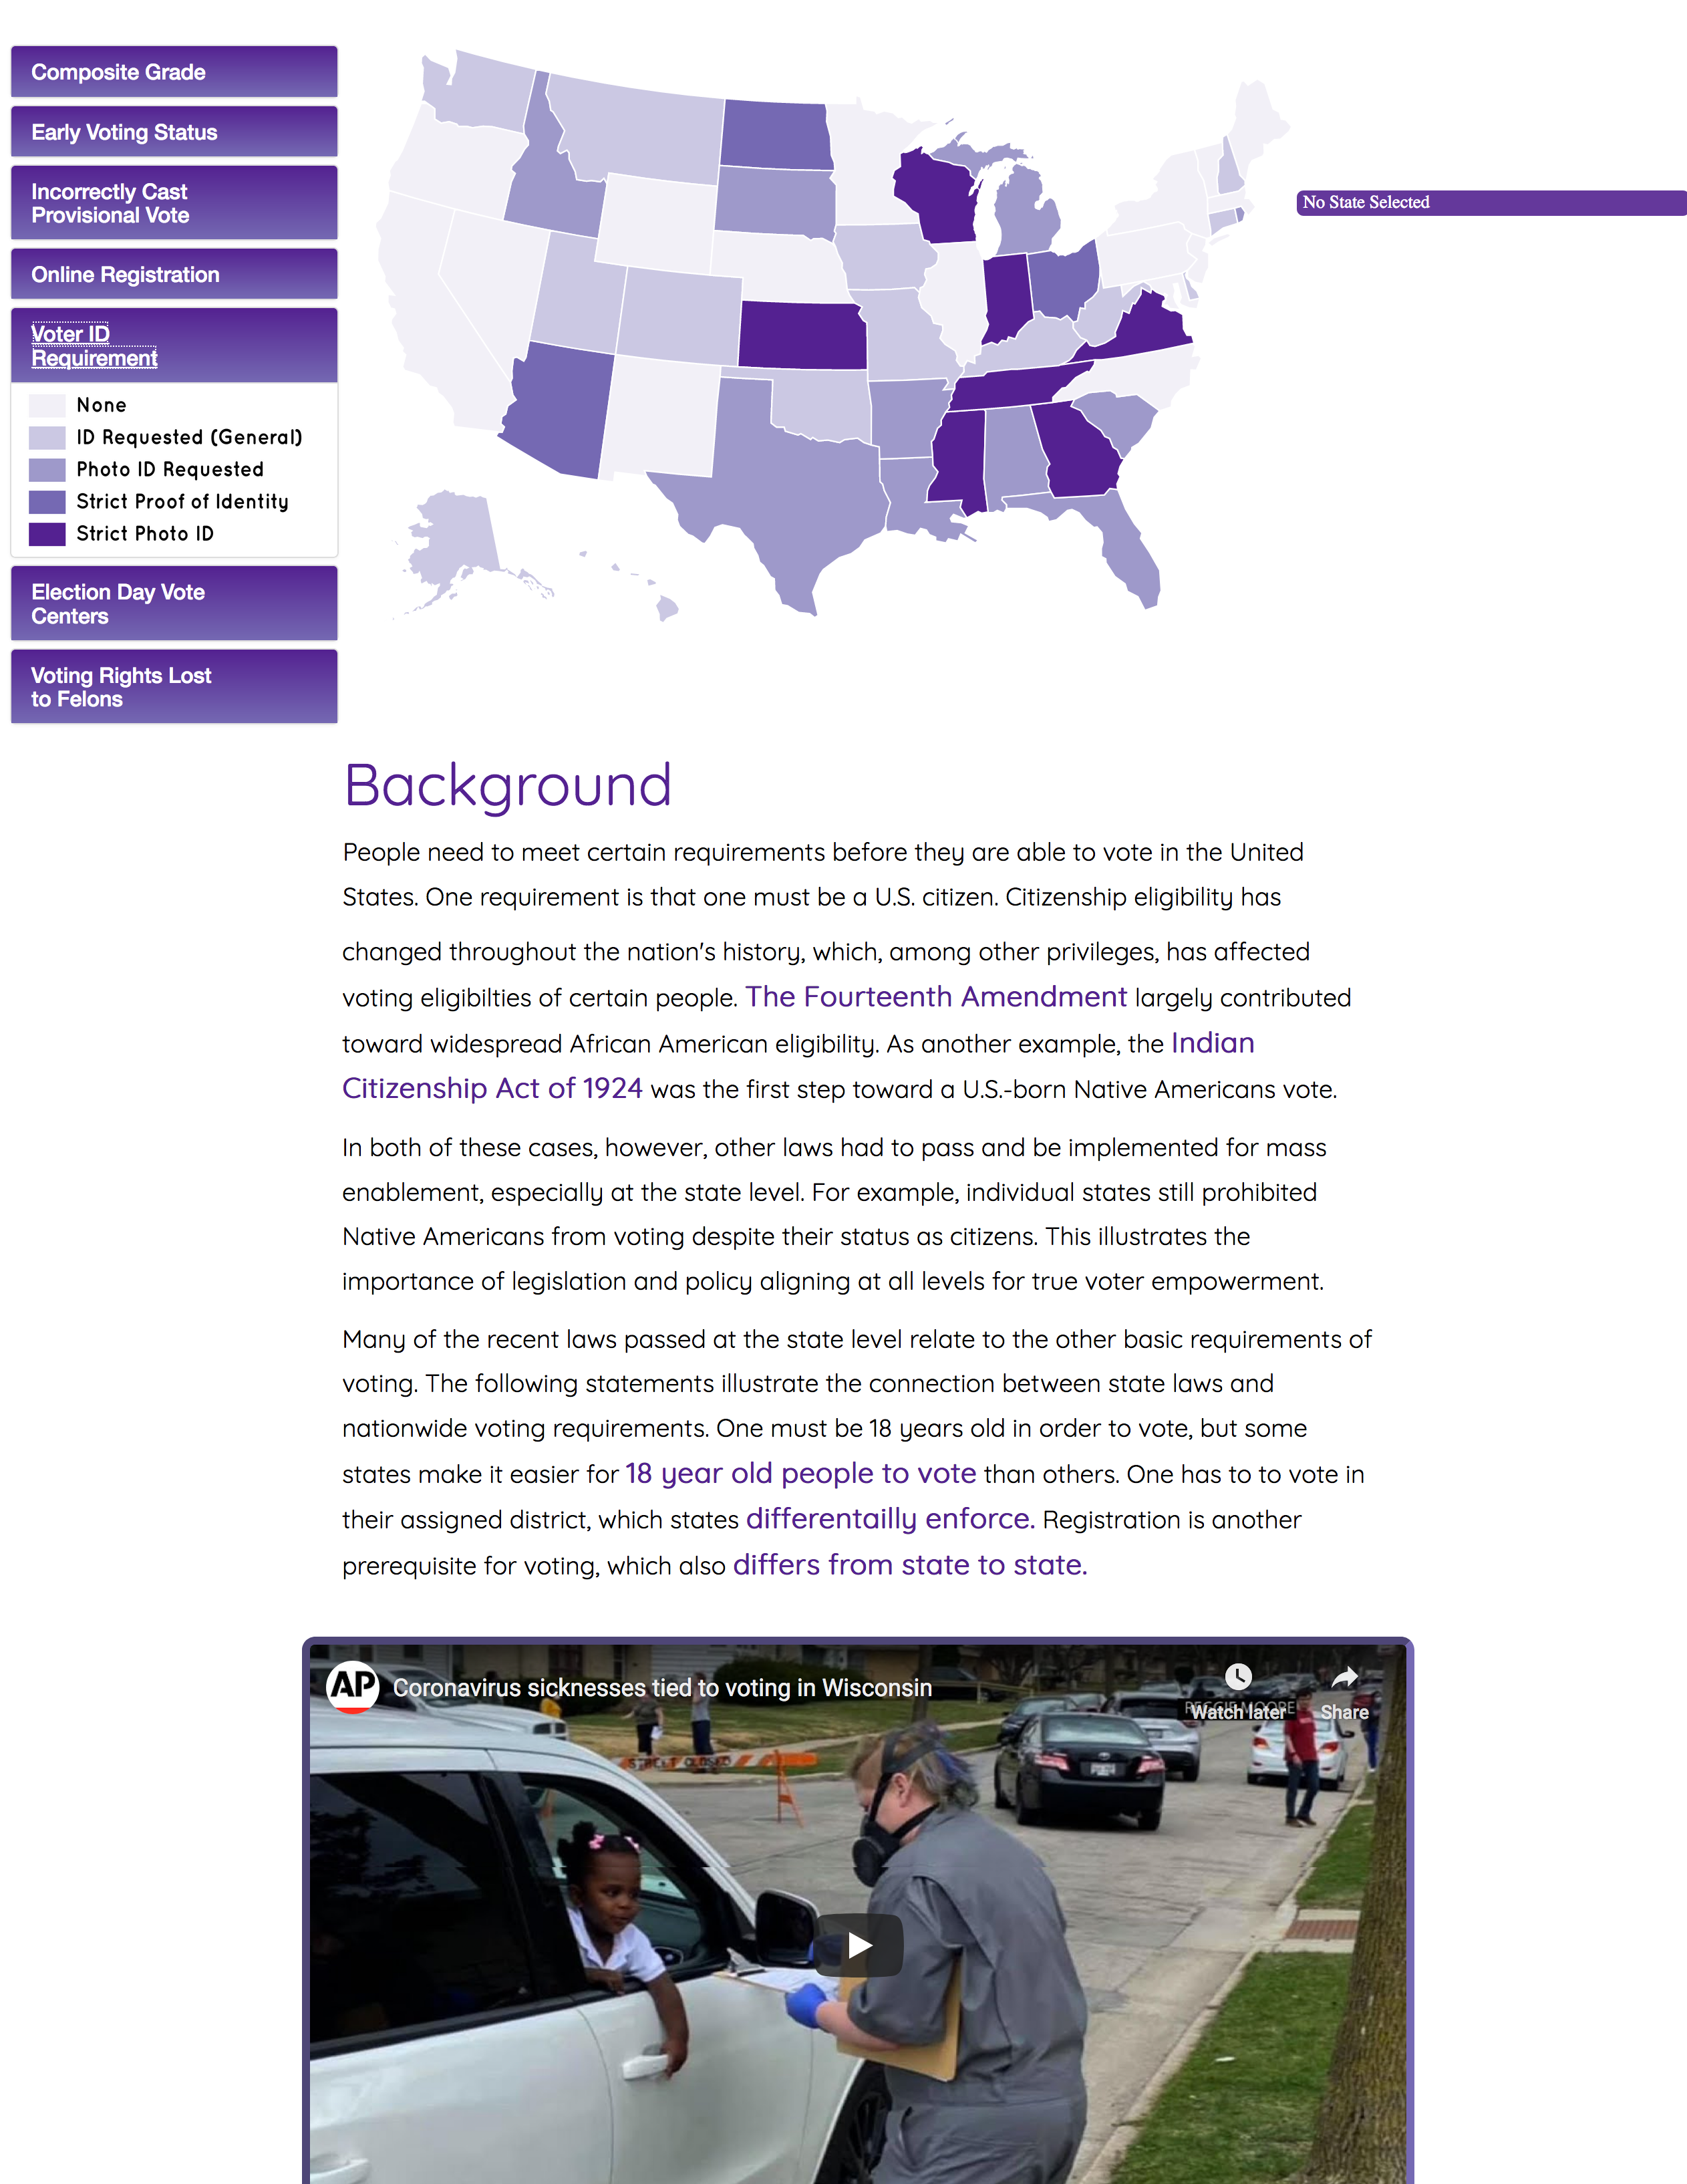This screenshot has width=1687, height=2184.
Task: Click Voting Rights Lost to Felons icon
Action: pyautogui.click(x=172, y=688)
